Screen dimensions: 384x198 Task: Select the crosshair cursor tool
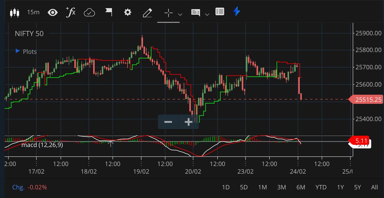(x=168, y=13)
